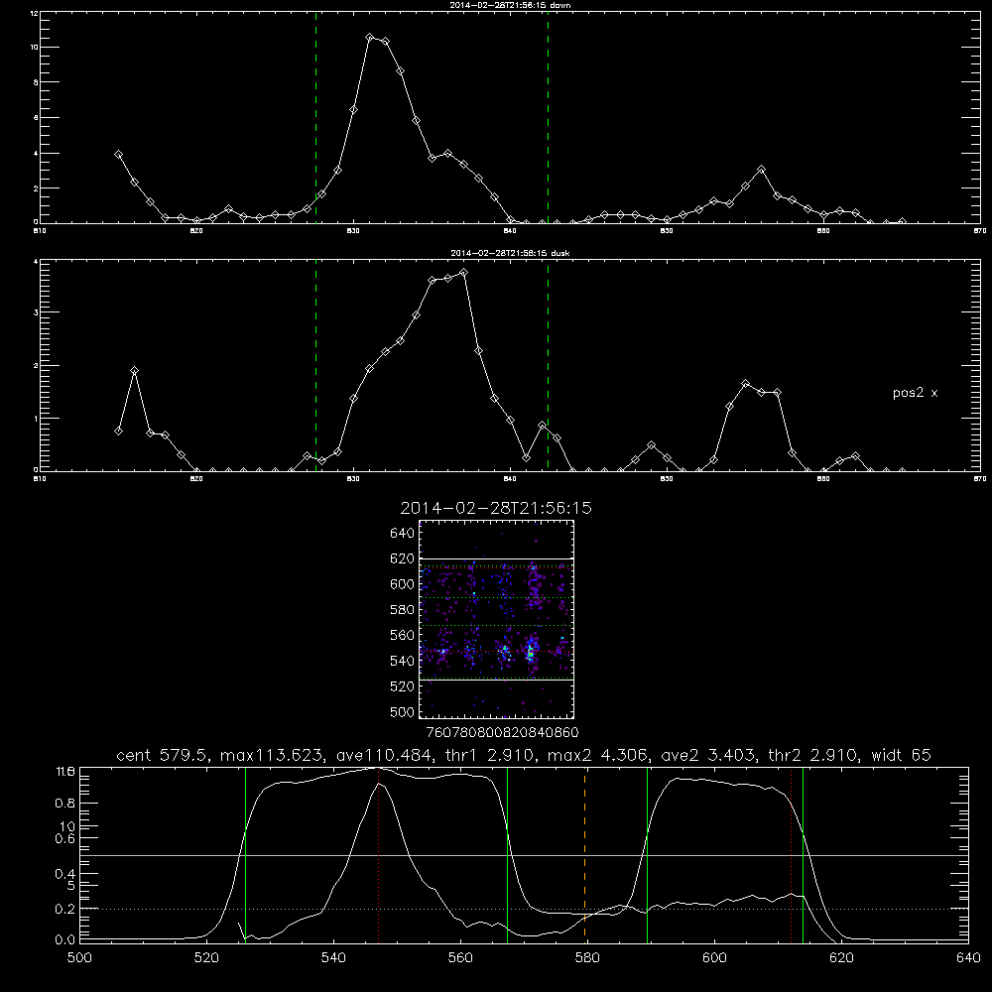This screenshot has width=992, height=992.
Task: Click the 2014-02-28T21:56:15 title above the image
Action: click(496, 508)
